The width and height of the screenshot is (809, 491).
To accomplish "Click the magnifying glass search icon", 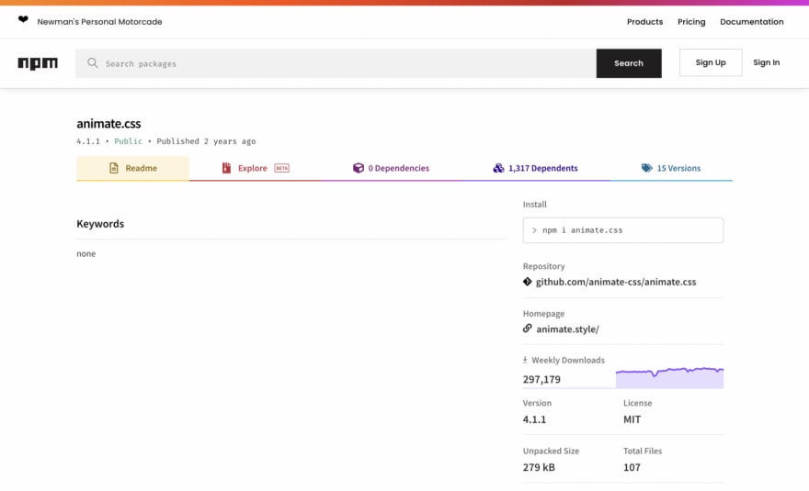I will coord(92,62).
